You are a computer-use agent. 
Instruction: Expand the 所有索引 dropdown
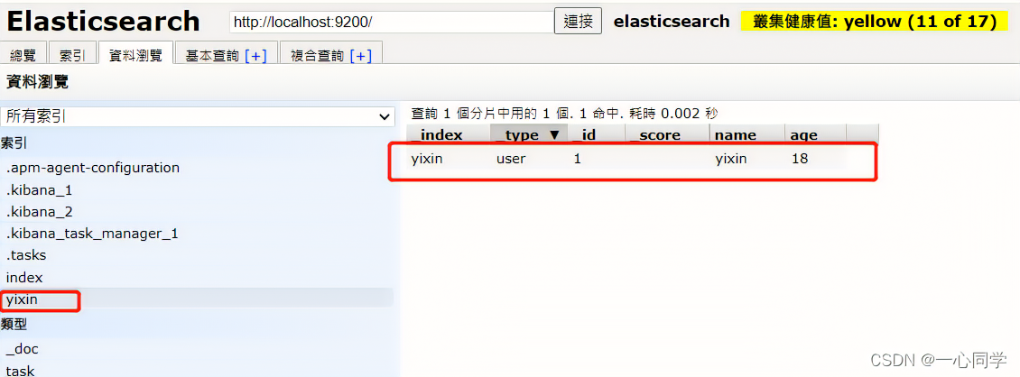[x=198, y=116]
